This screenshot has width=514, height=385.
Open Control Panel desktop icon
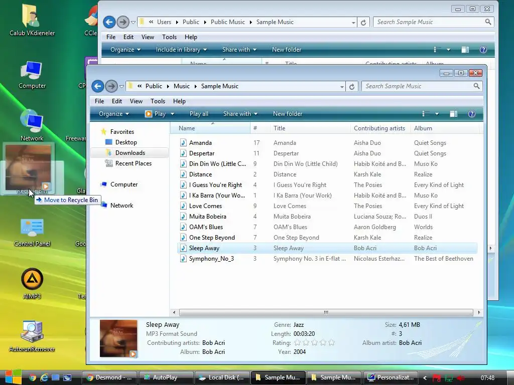tap(32, 233)
